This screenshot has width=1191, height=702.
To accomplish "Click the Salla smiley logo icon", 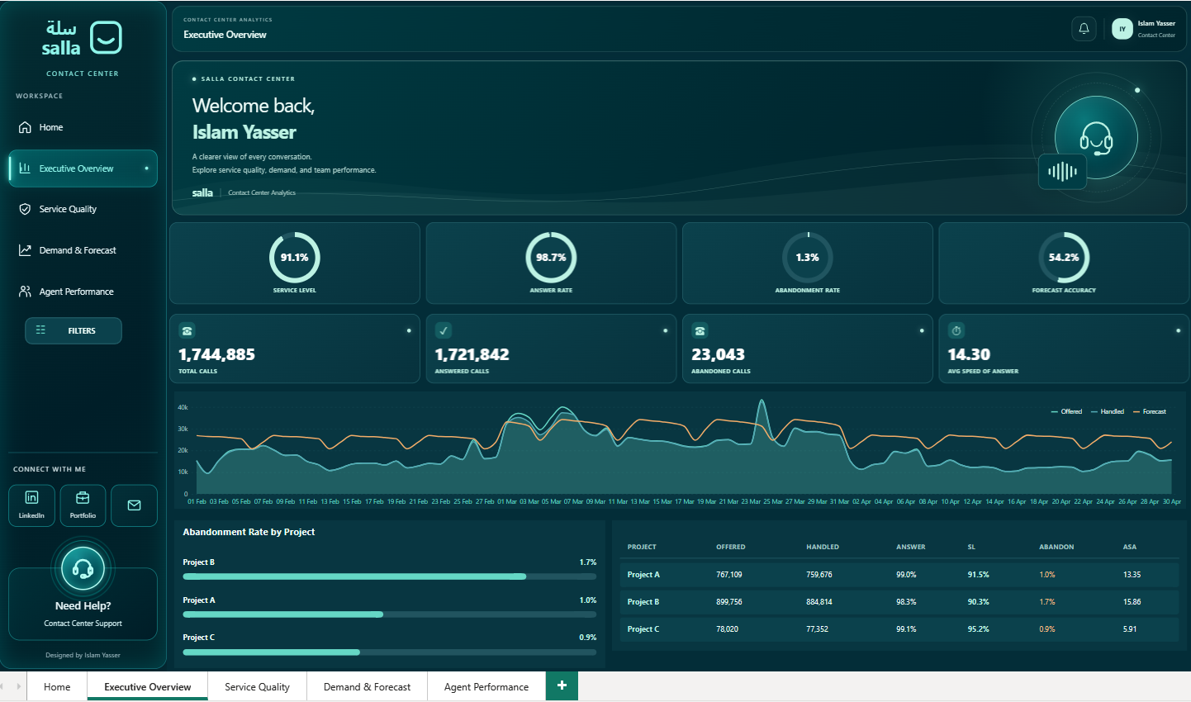I will click(x=106, y=38).
